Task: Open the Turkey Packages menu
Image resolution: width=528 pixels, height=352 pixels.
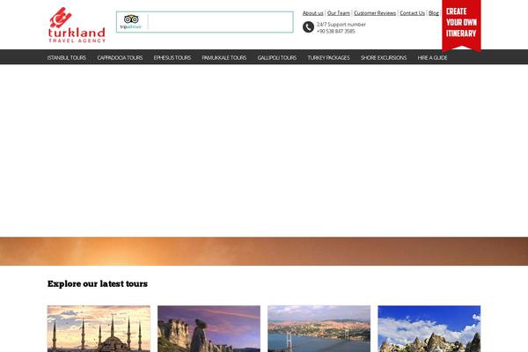Action: pyautogui.click(x=328, y=57)
